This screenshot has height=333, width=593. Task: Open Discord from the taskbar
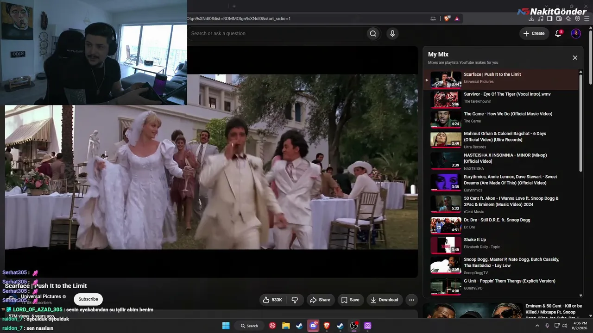pyautogui.click(x=313, y=326)
